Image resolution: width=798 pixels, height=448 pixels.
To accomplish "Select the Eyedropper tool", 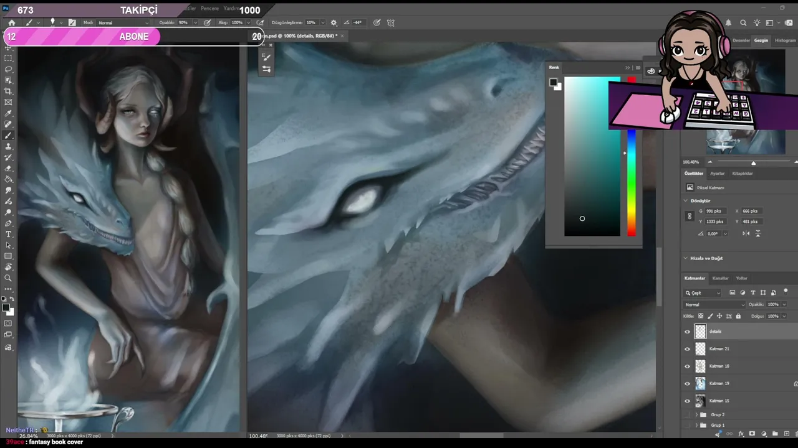I will (x=8, y=114).
